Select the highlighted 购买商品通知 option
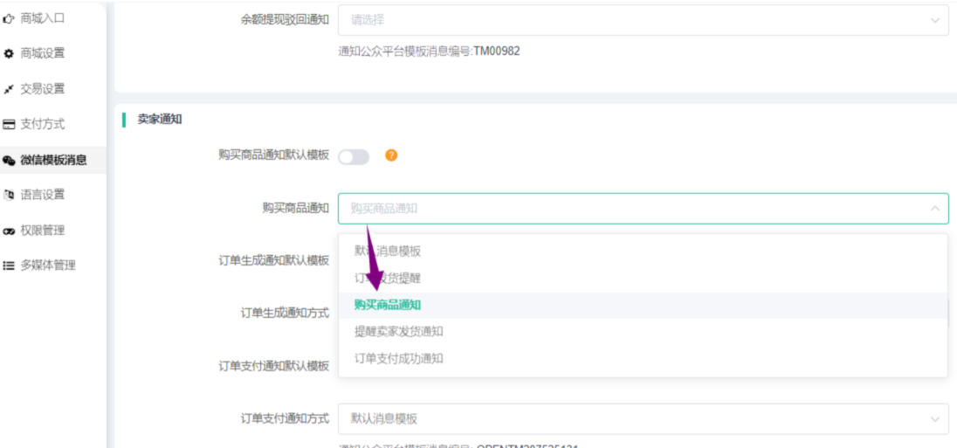This screenshot has height=448, width=957. click(x=388, y=305)
